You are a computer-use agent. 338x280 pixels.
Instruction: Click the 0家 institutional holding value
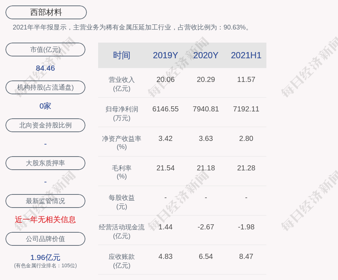45,106
